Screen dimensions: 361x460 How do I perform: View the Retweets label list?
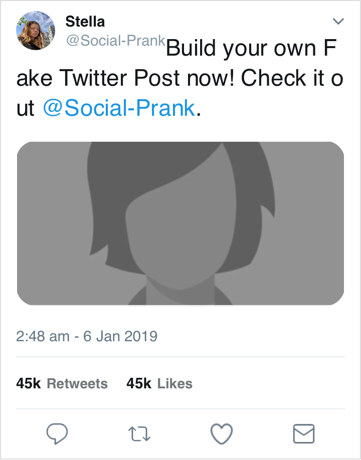(x=77, y=384)
